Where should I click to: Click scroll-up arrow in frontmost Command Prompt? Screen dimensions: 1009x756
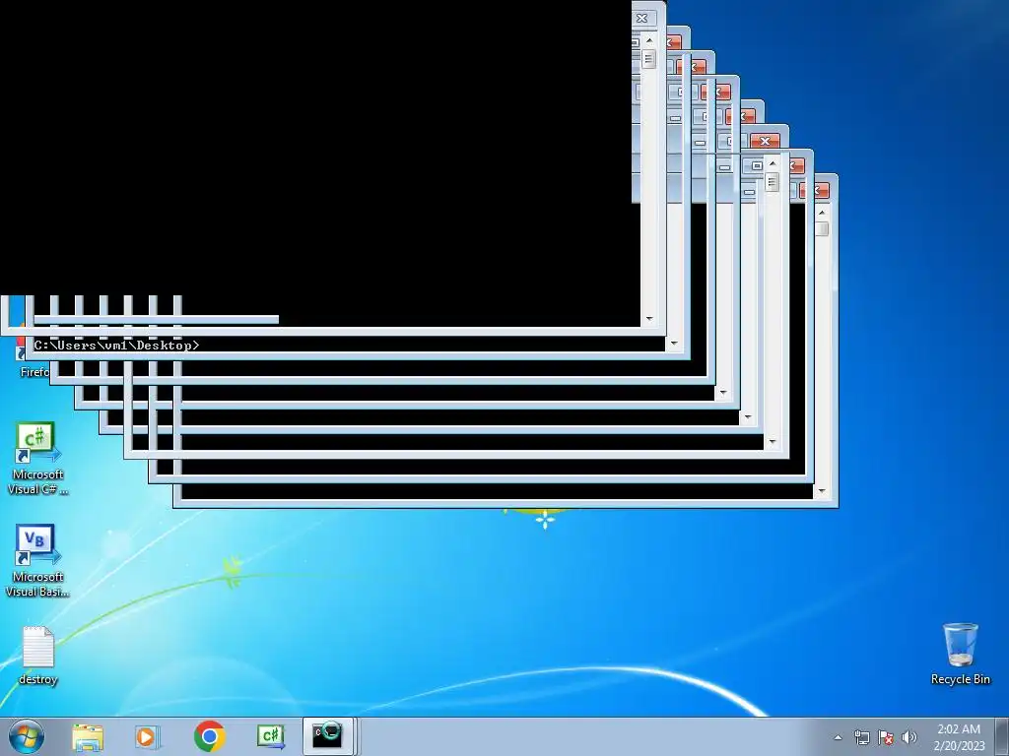(x=648, y=40)
